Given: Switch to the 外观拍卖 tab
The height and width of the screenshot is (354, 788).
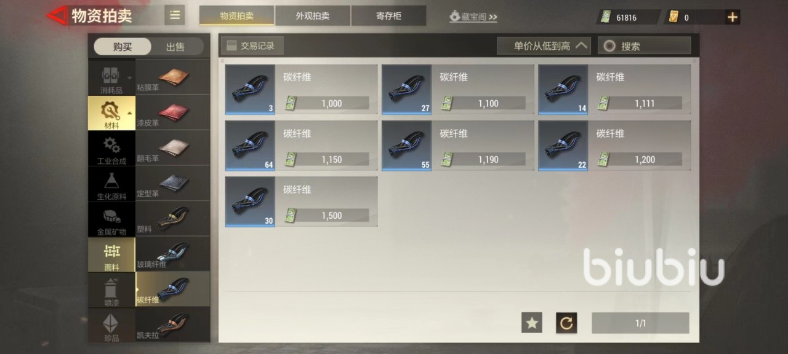Looking at the screenshot, I should pos(313,16).
